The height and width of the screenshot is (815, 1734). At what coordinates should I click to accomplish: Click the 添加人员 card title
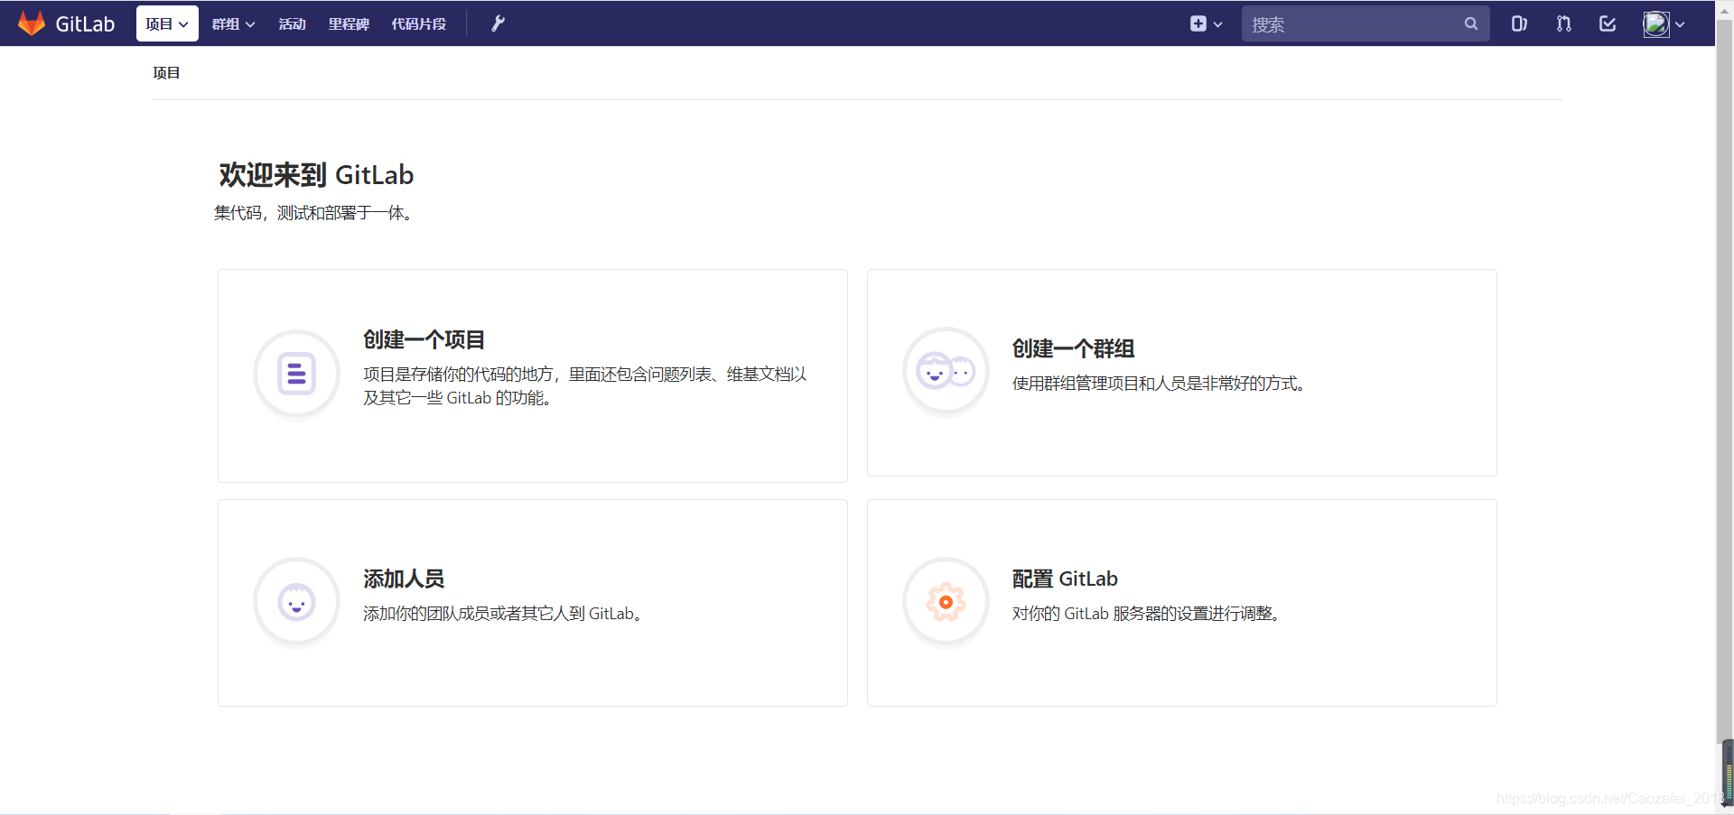point(404,579)
